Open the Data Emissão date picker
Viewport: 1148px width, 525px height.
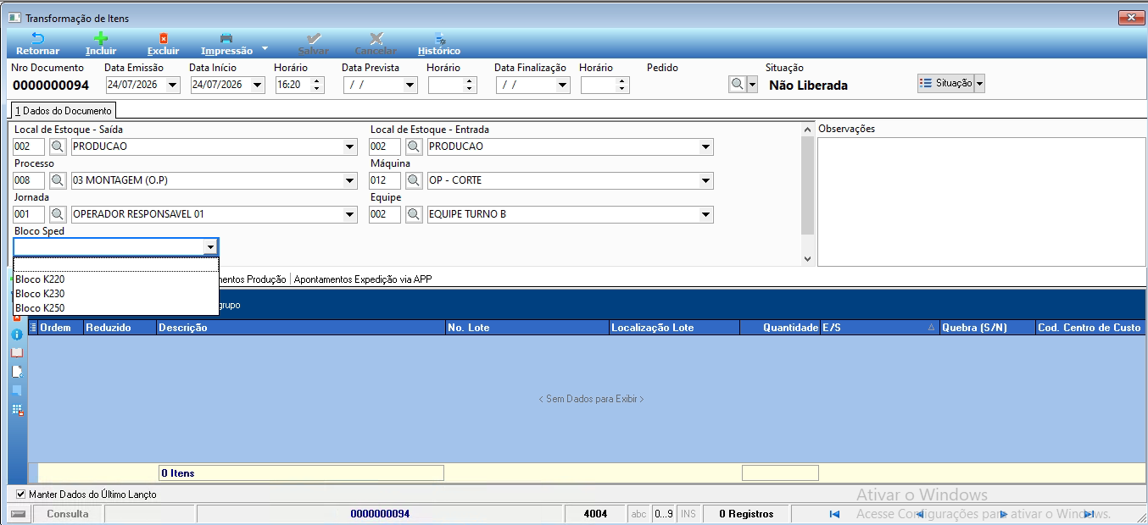pos(173,85)
